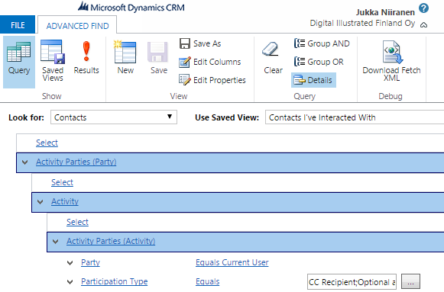Click the Participation Type field link
The height and width of the screenshot is (292, 444).
coord(114,281)
